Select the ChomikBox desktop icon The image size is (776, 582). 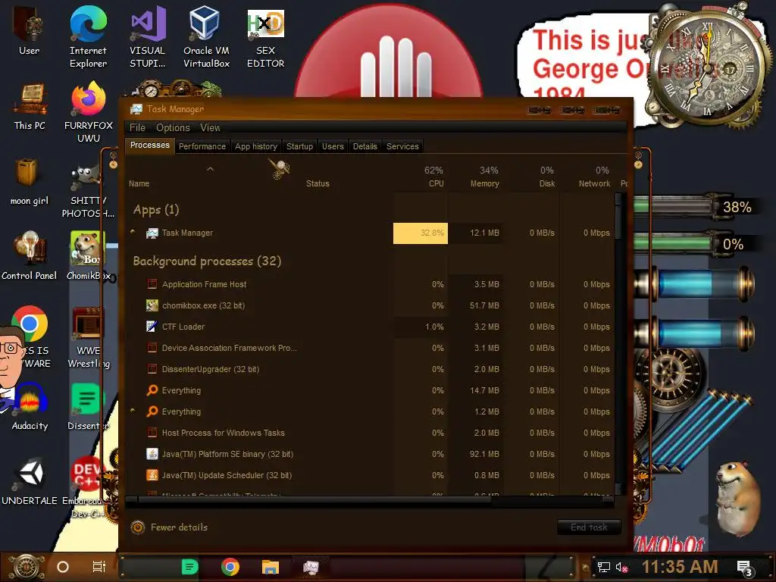[x=88, y=256]
